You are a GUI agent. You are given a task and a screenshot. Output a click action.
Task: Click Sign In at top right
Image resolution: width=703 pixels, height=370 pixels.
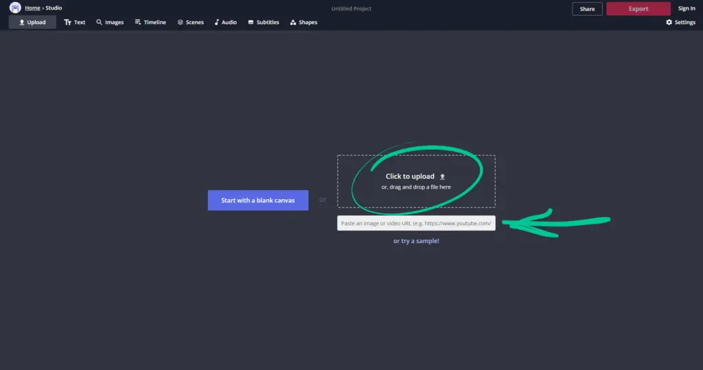tap(687, 9)
